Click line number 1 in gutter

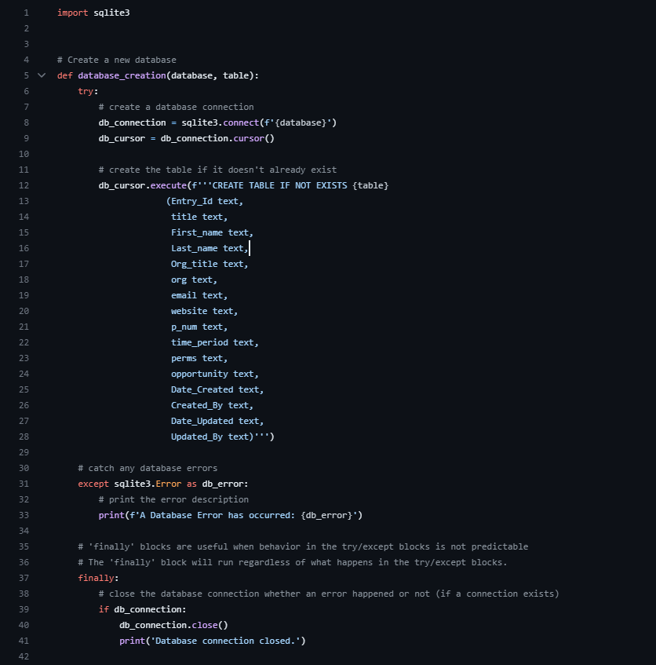pyautogui.click(x=26, y=13)
